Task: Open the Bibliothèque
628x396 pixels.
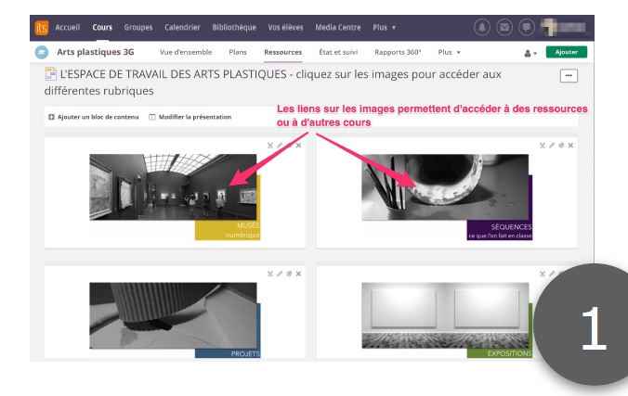Action: (x=234, y=28)
